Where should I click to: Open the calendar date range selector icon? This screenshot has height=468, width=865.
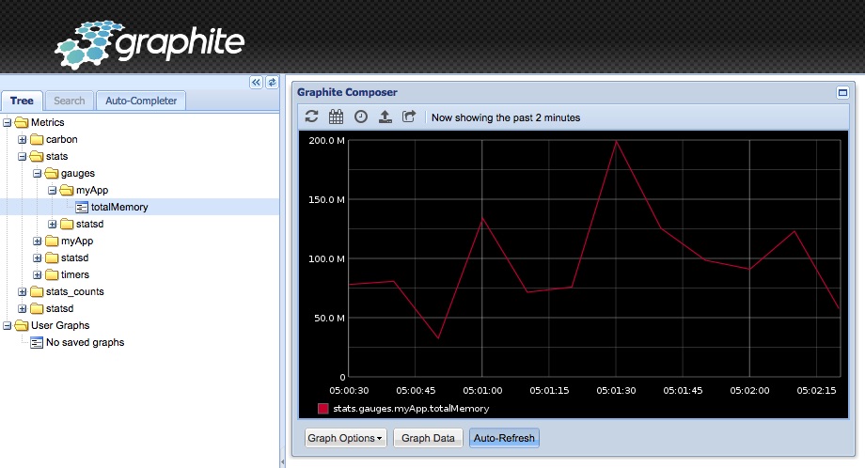pyautogui.click(x=336, y=117)
